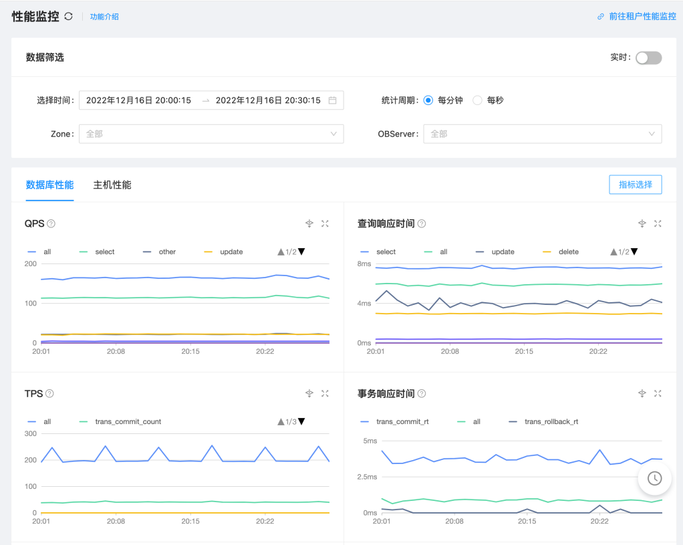The width and height of the screenshot is (683, 545).
Task: Click the help icon next to 事务响应时间
Action: point(422,394)
